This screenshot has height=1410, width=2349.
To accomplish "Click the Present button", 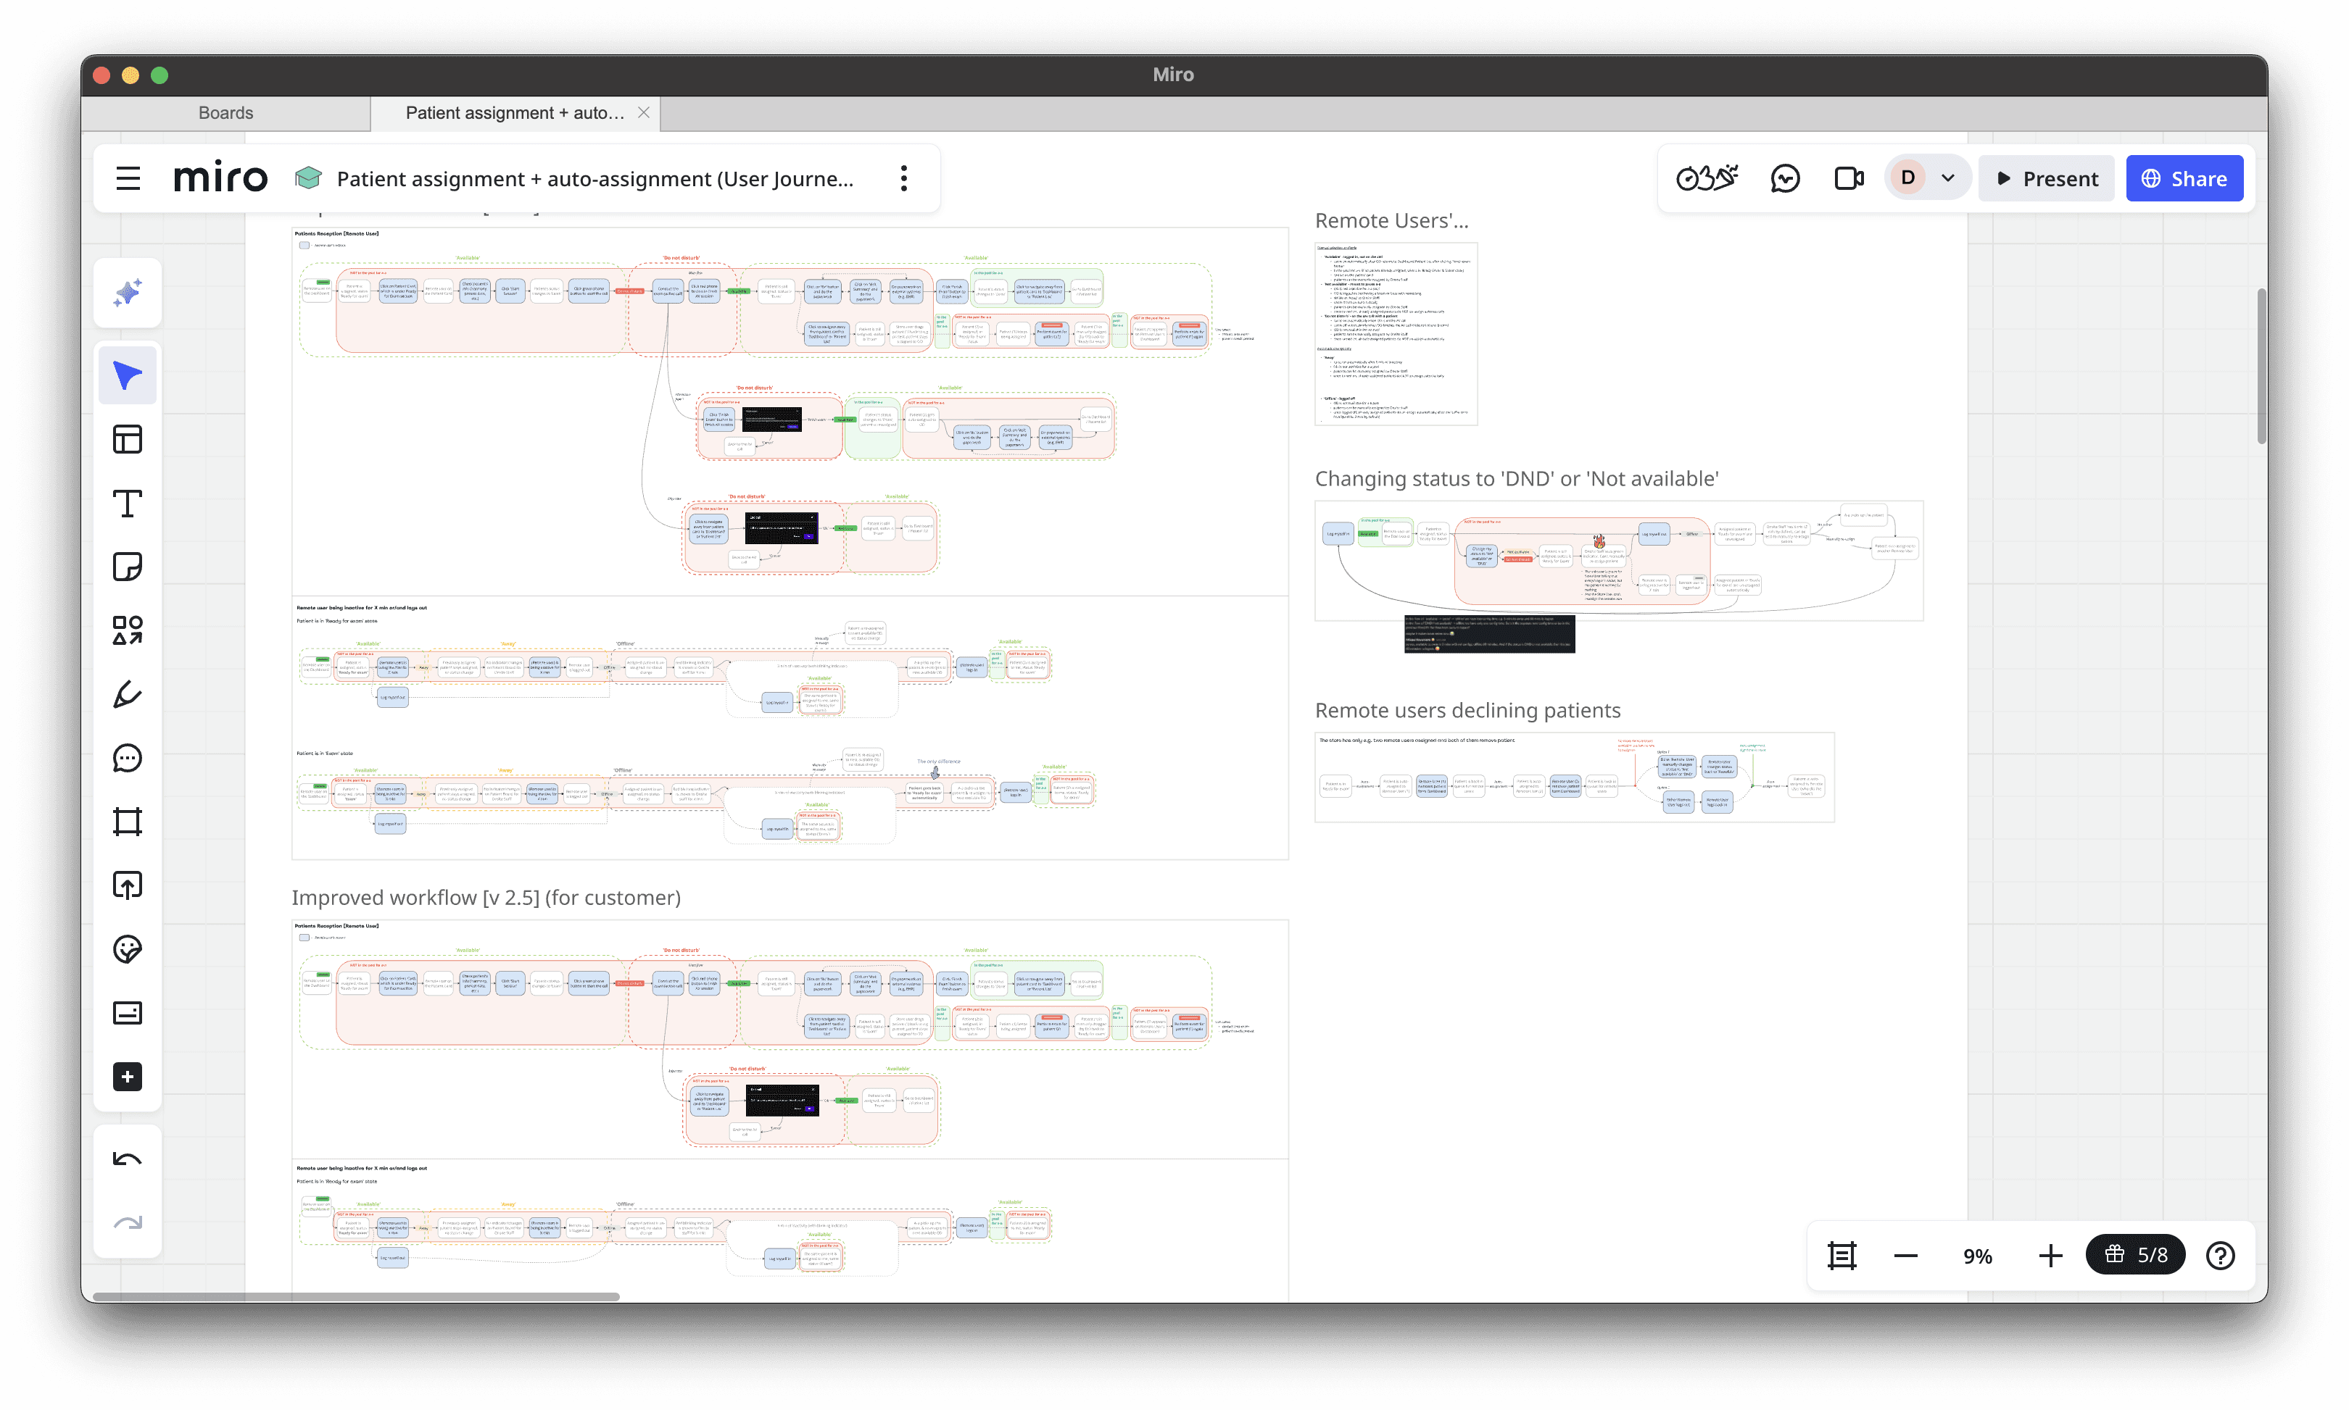I will coord(2047,179).
